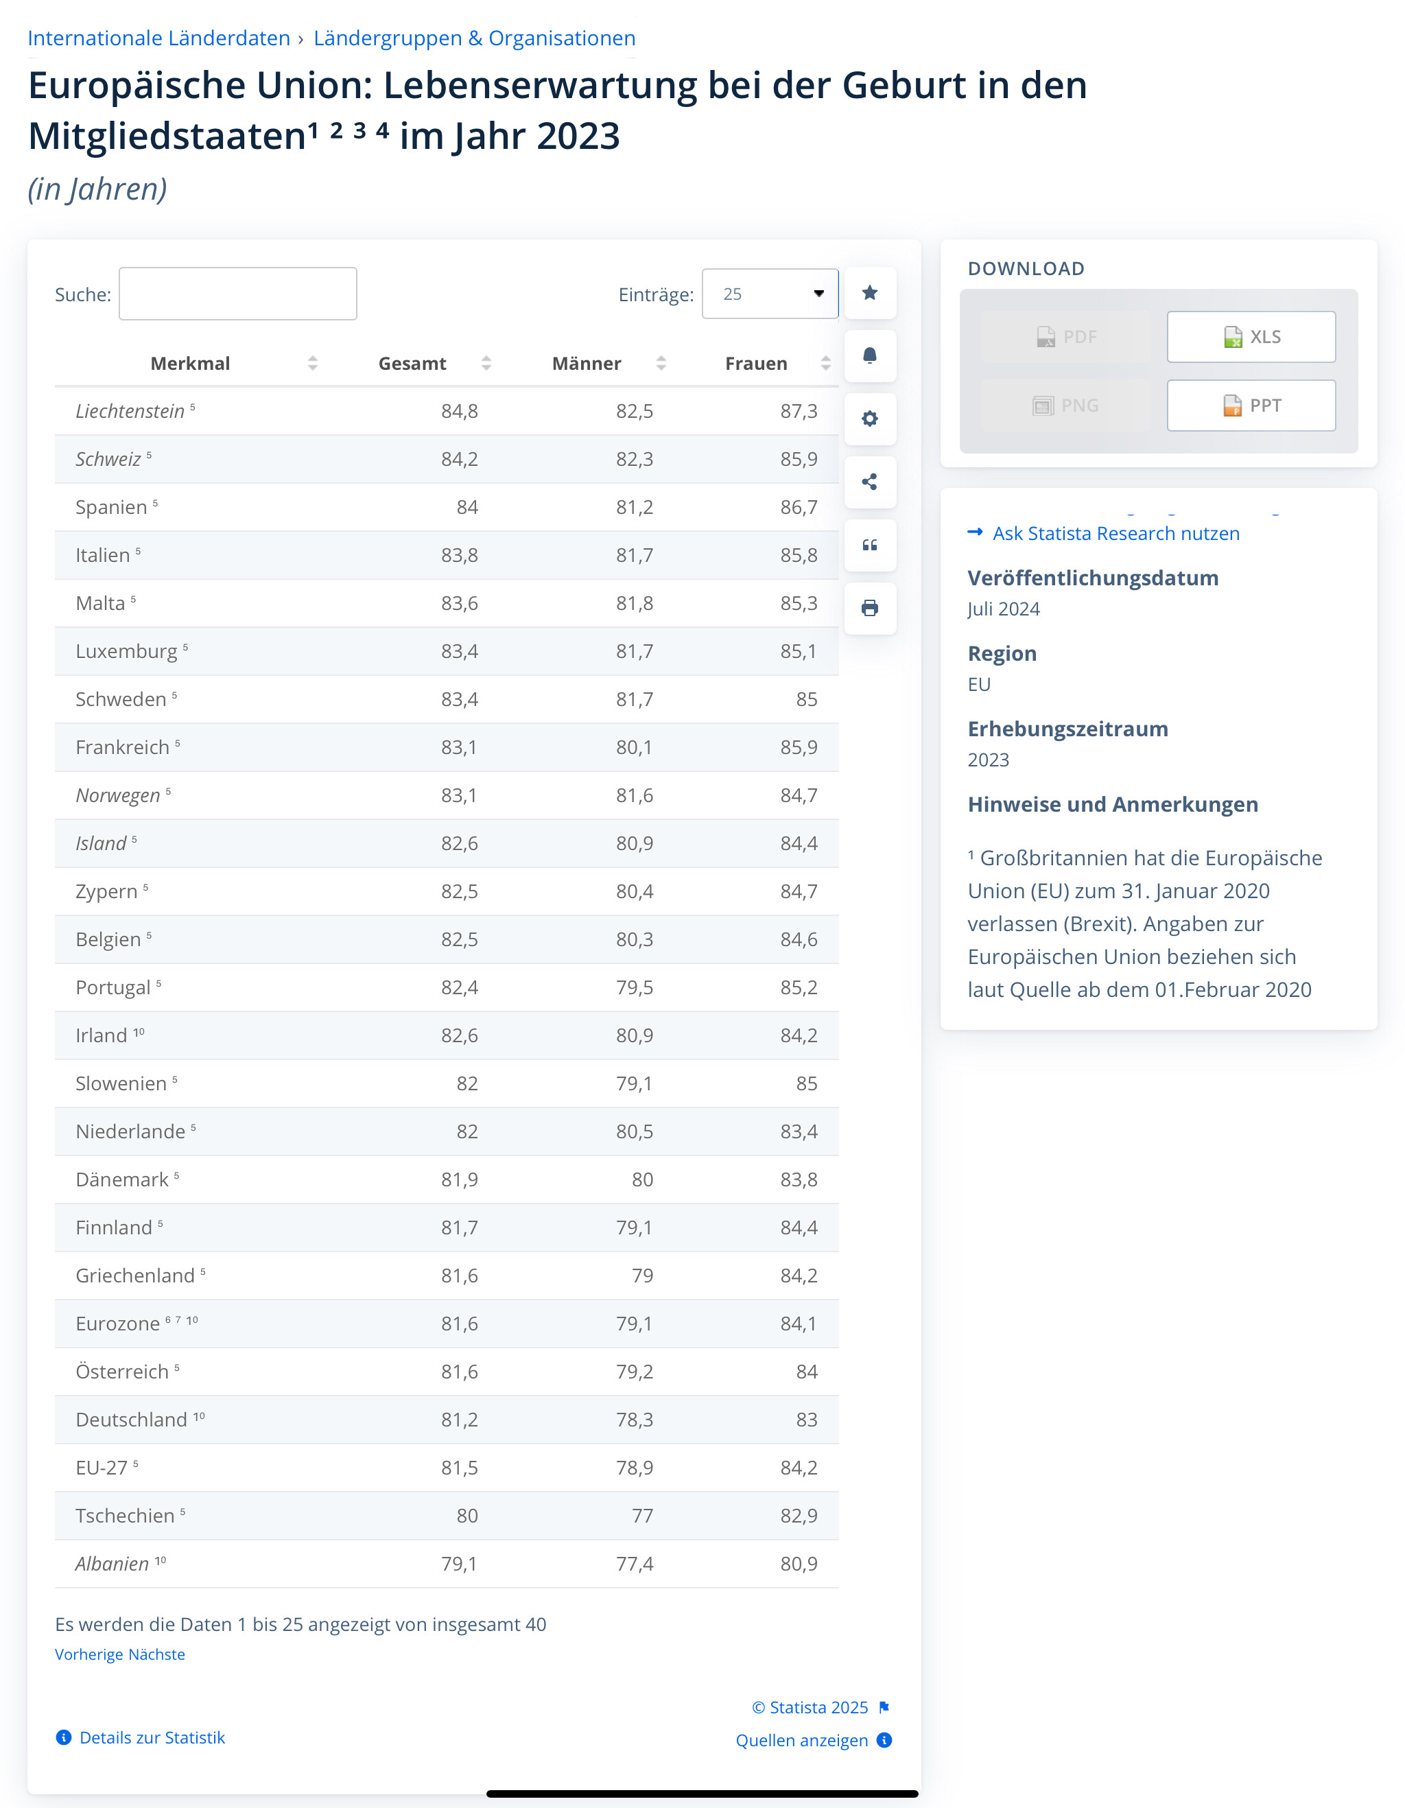Click the bell notification icon
The image size is (1405, 1808).
click(x=869, y=356)
